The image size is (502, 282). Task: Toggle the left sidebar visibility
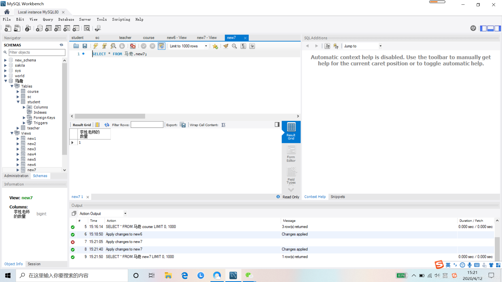pyautogui.click(x=483, y=28)
